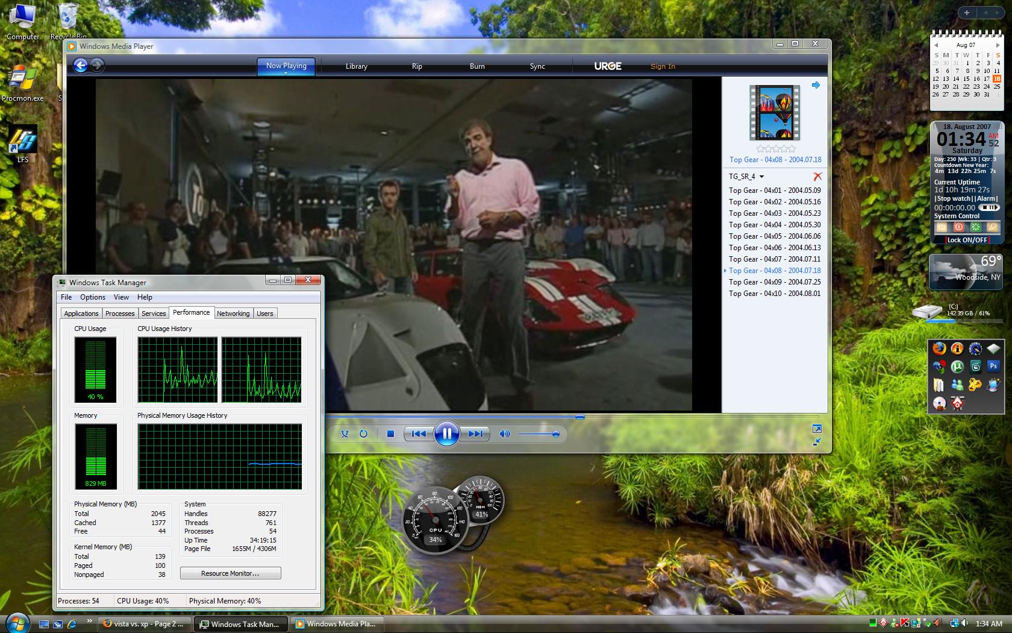This screenshot has width=1012, height=633.
Task: Open the Sync tab
Action: (537, 66)
